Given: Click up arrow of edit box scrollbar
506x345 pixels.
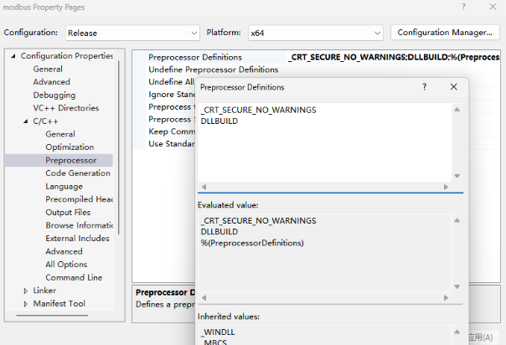Looking at the screenshot, I should (457, 110).
